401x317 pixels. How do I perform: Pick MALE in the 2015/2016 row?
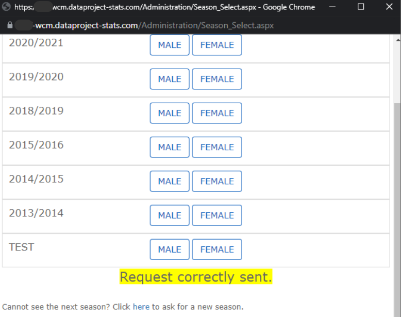(x=170, y=147)
